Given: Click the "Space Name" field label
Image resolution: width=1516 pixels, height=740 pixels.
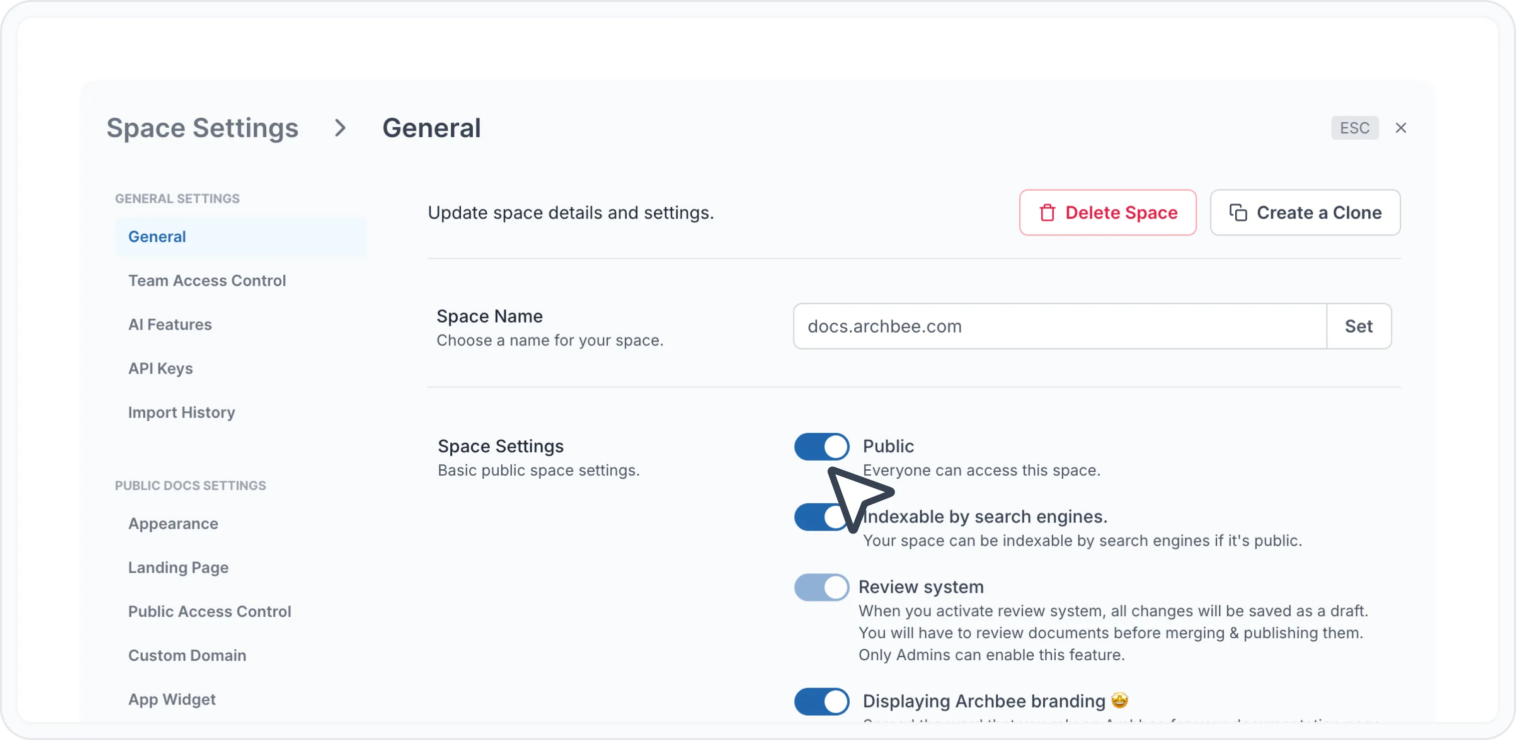Looking at the screenshot, I should coord(490,316).
